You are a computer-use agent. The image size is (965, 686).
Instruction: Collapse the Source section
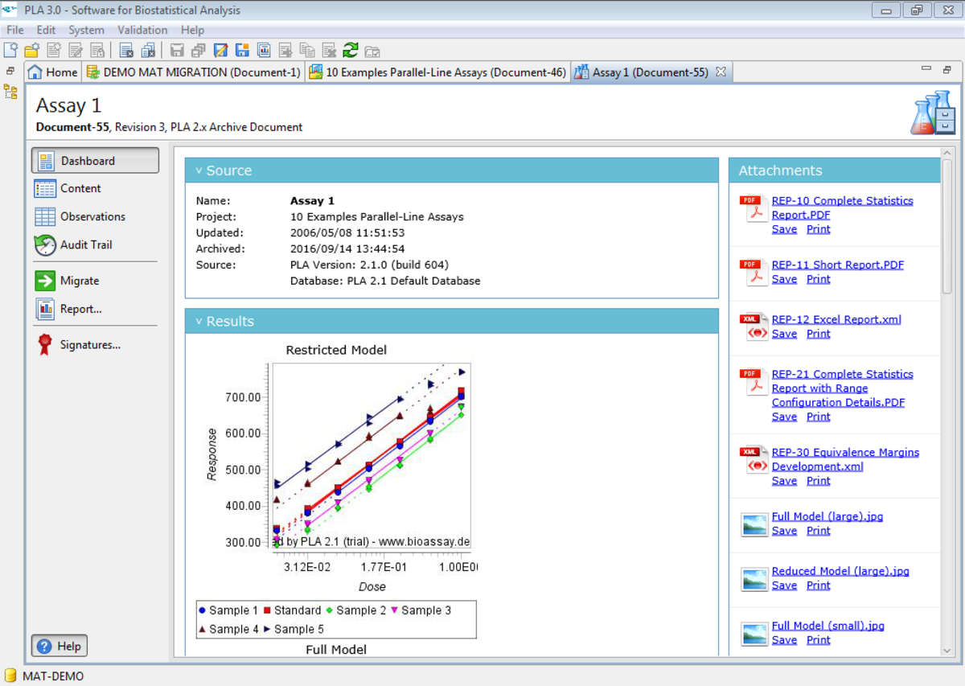click(x=199, y=170)
